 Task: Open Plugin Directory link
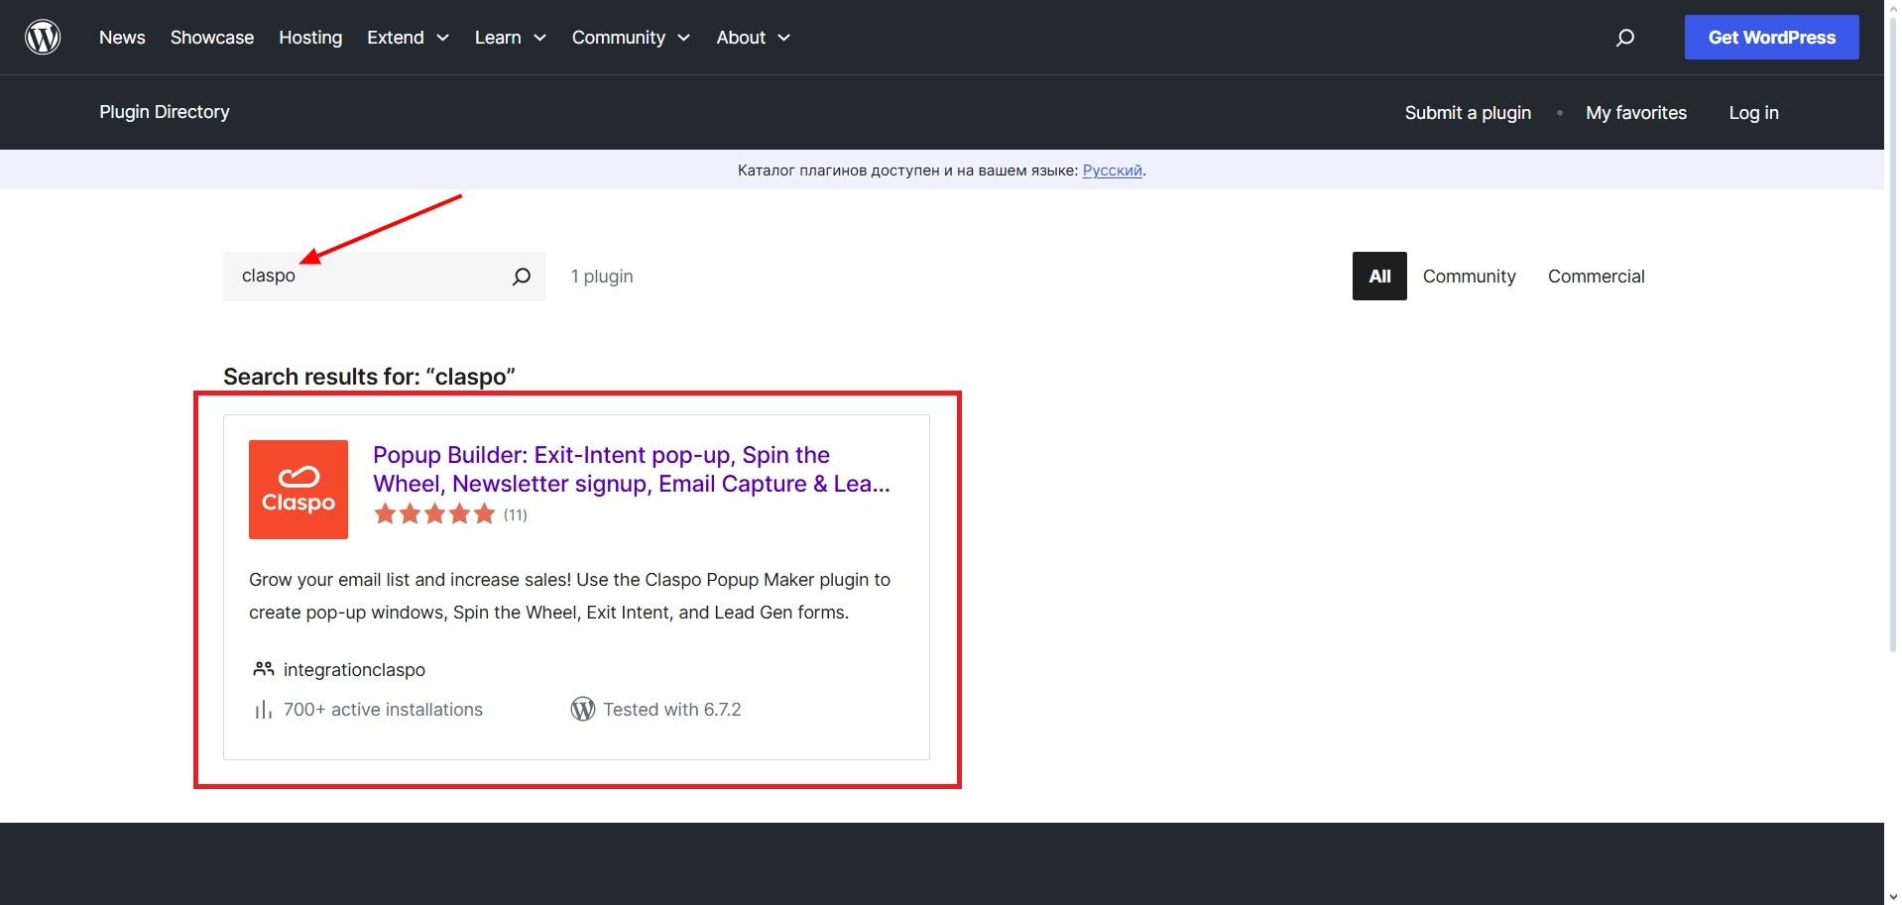[165, 112]
